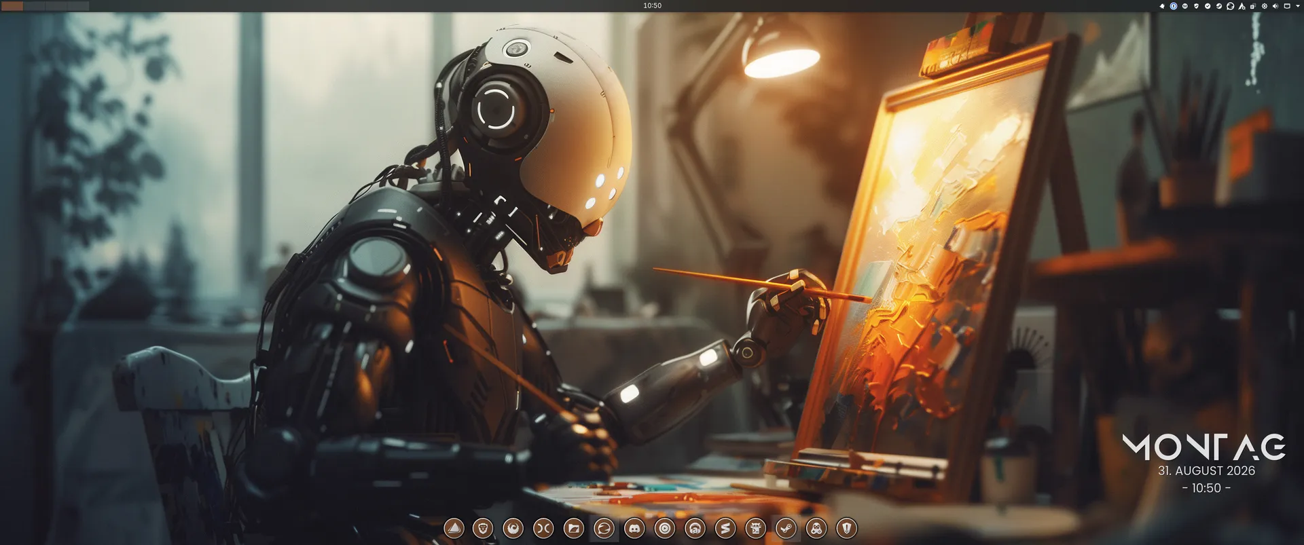Viewport: 1304px width, 545px height.
Task: Open the triangle app at the dock's left end
Action: point(454,528)
